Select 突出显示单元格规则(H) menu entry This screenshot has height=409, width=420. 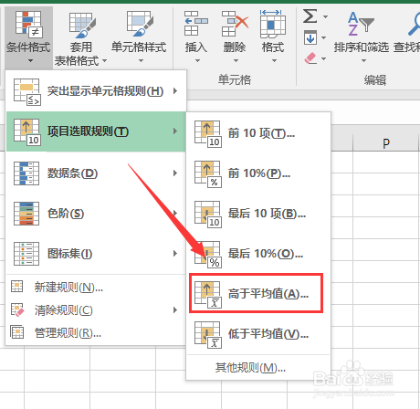[96, 91]
